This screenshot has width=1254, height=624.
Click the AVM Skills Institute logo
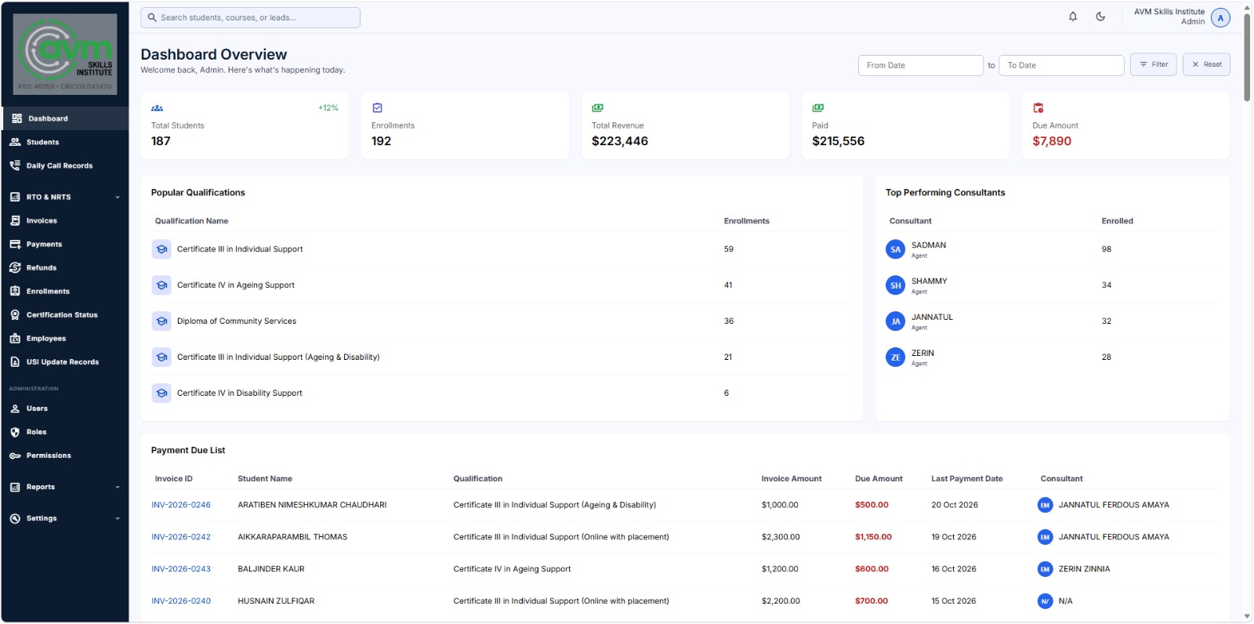coord(66,54)
